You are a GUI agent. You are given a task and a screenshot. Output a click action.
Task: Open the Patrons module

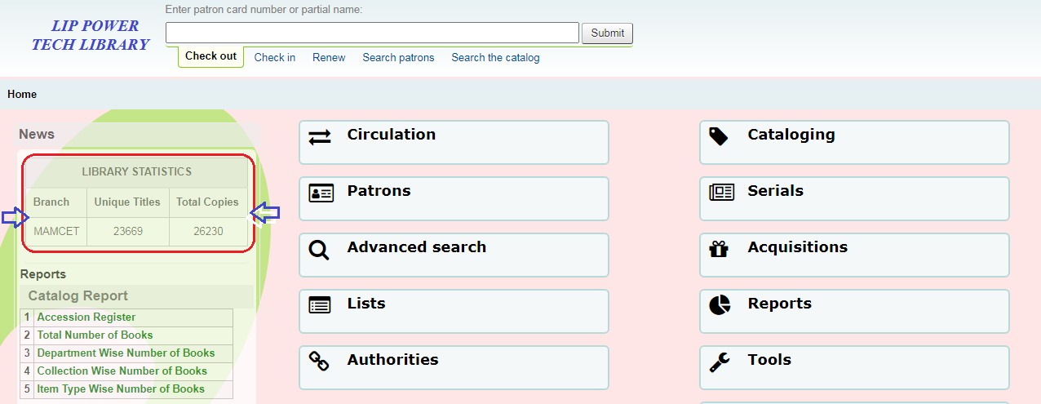click(454, 198)
